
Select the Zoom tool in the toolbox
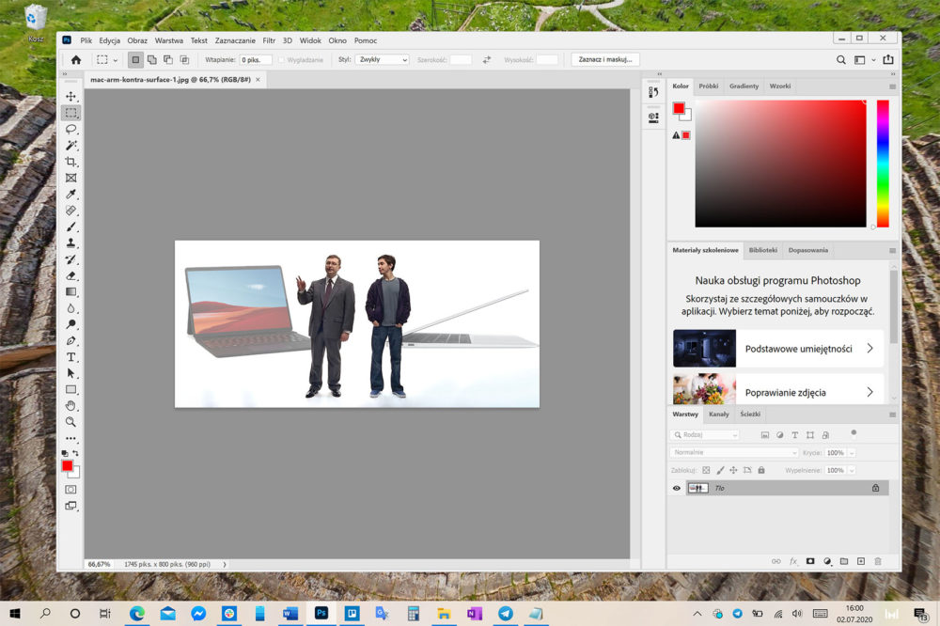[x=70, y=422]
